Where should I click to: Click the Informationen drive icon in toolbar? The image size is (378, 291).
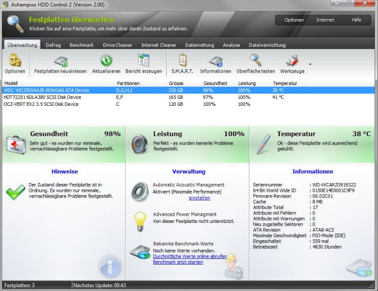(216, 61)
